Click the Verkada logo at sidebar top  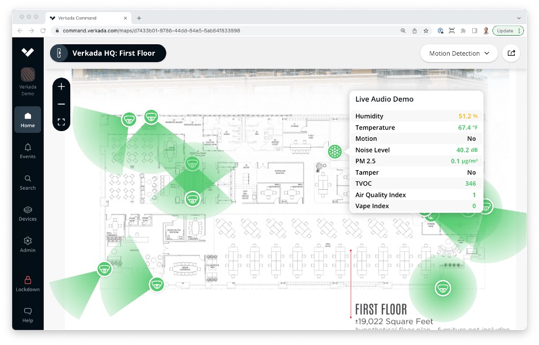pos(28,52)
